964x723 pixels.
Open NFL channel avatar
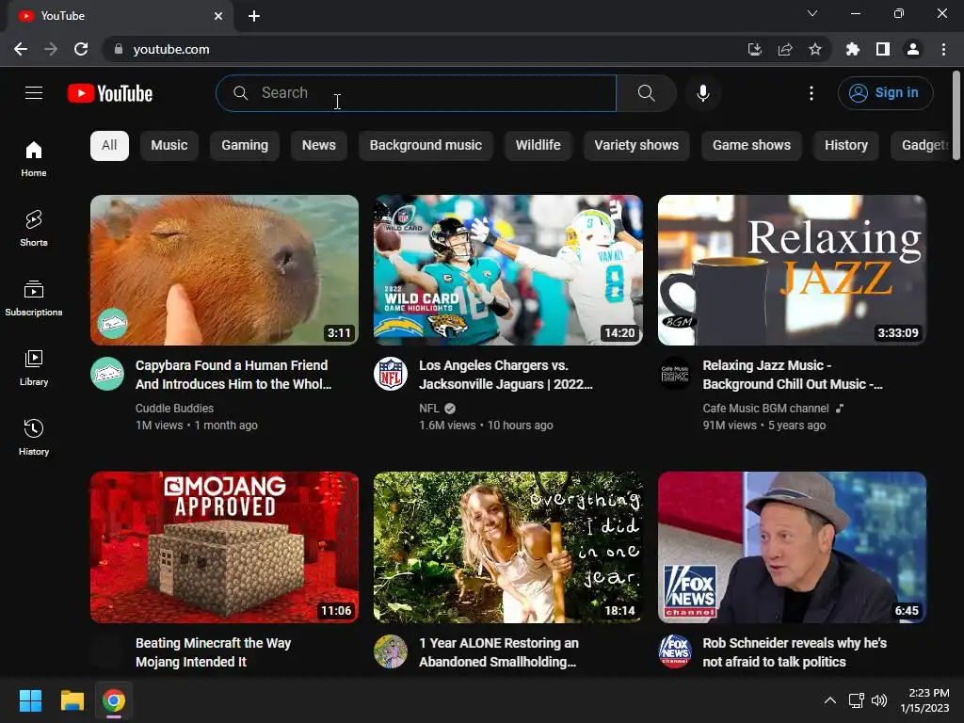coord(391,374)
